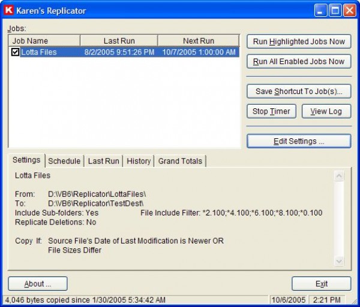Save Shortcut To Job(s)
Screen dimensions: 360x307
(x=299, y=92)
